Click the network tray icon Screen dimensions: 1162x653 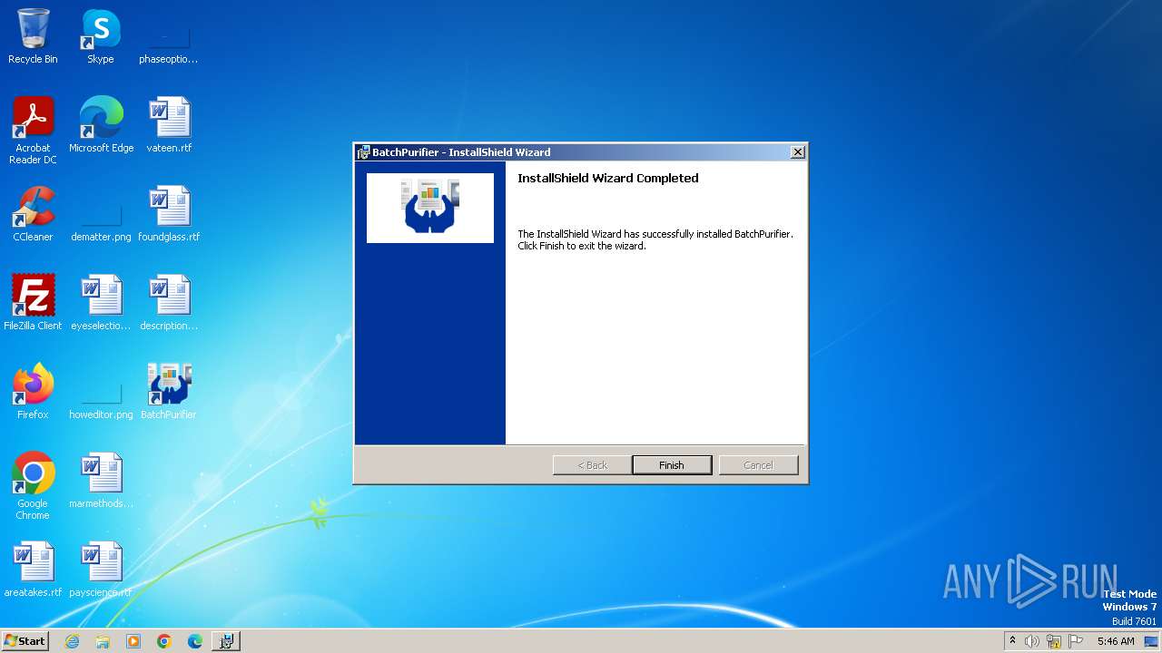tap(1054, 641)
